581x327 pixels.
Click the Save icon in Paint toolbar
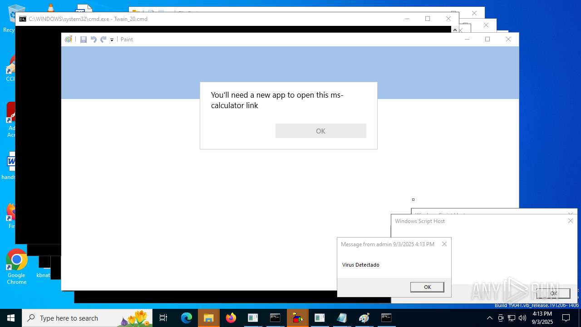coord(84,40)
